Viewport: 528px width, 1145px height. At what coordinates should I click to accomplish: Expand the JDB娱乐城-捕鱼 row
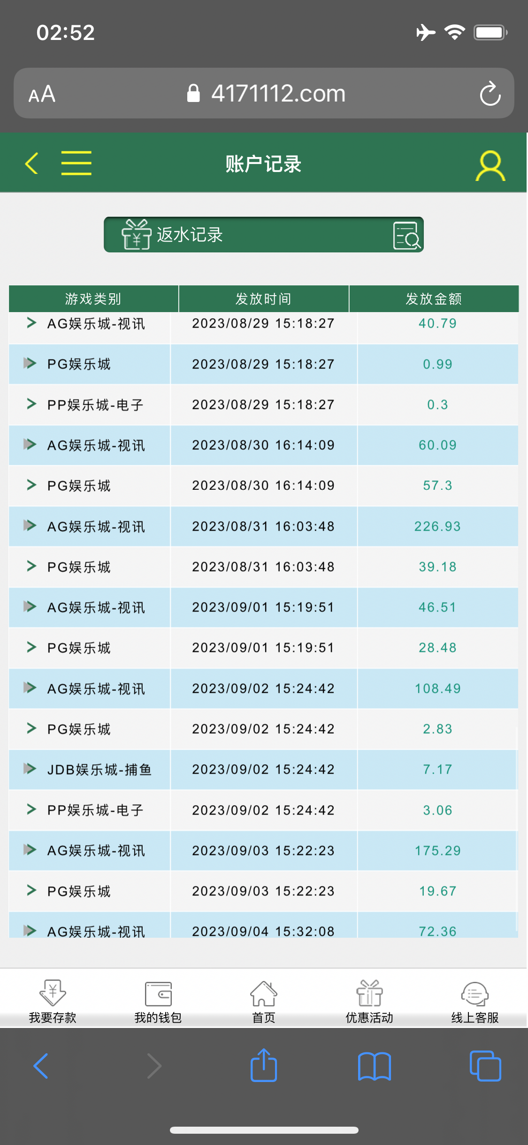point(30,769)
